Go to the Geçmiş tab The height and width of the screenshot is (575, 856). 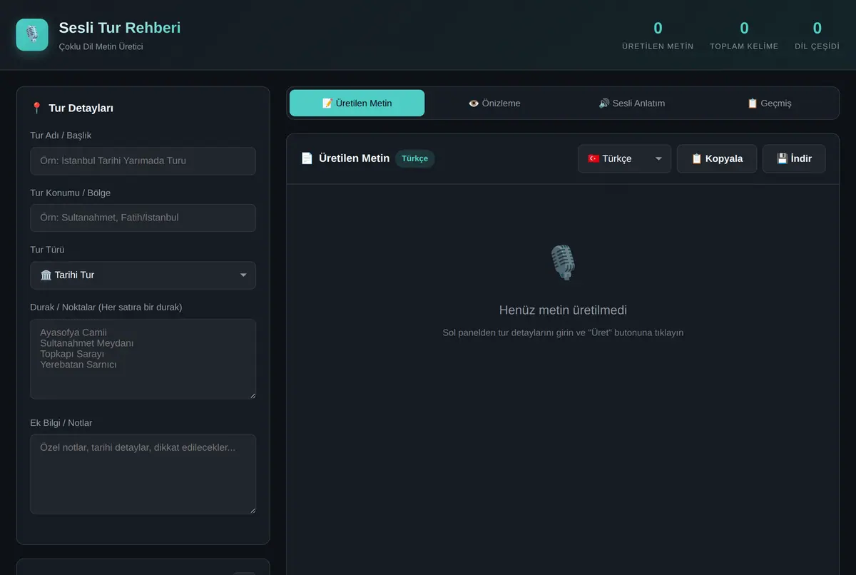click(769, 103)
